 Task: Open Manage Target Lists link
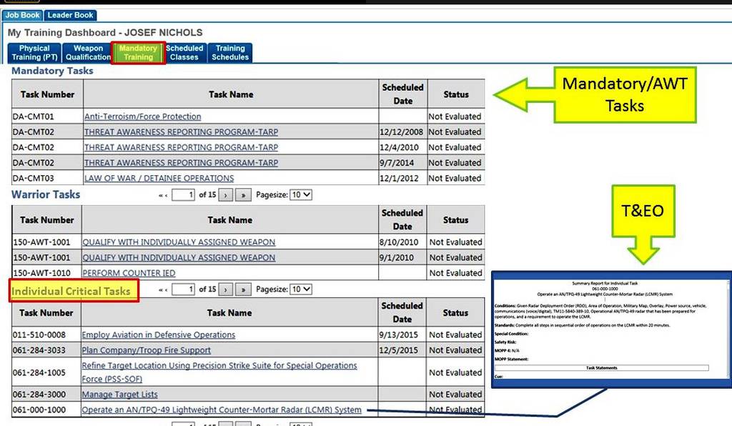click(119, 395)
